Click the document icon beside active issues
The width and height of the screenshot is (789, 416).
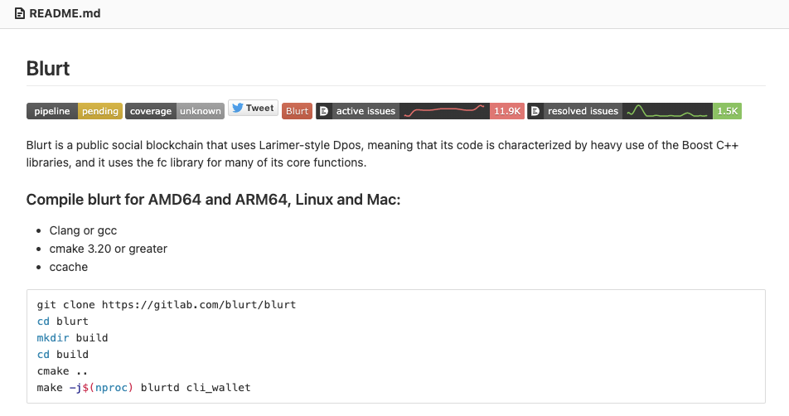[324, 111]
